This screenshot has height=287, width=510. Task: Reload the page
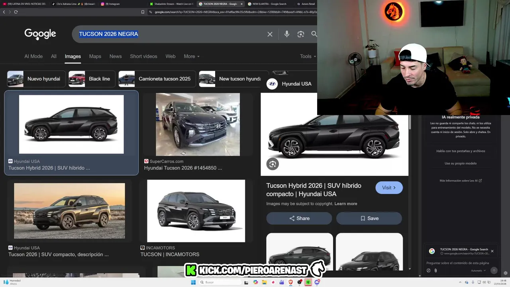click(x=16, y=12)
